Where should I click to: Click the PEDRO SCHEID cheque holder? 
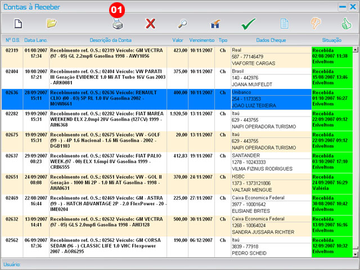pos(249,254)
